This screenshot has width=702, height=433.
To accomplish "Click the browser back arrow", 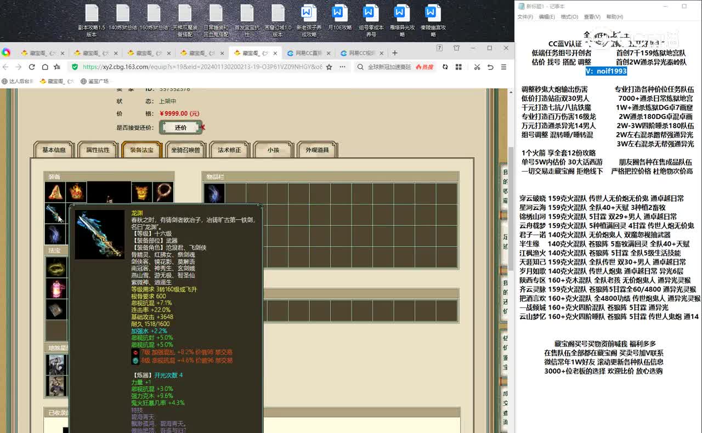I will coord(5,67).
